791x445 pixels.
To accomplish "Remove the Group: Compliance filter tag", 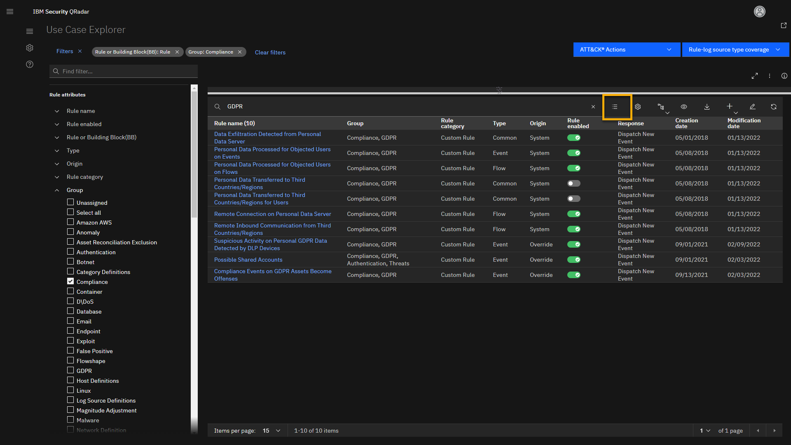I will 240,52.
